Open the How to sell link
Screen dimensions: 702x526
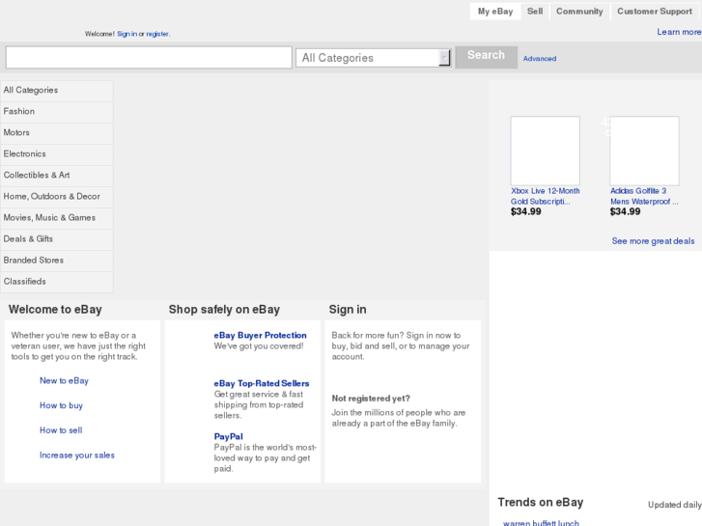pos(61,430)
